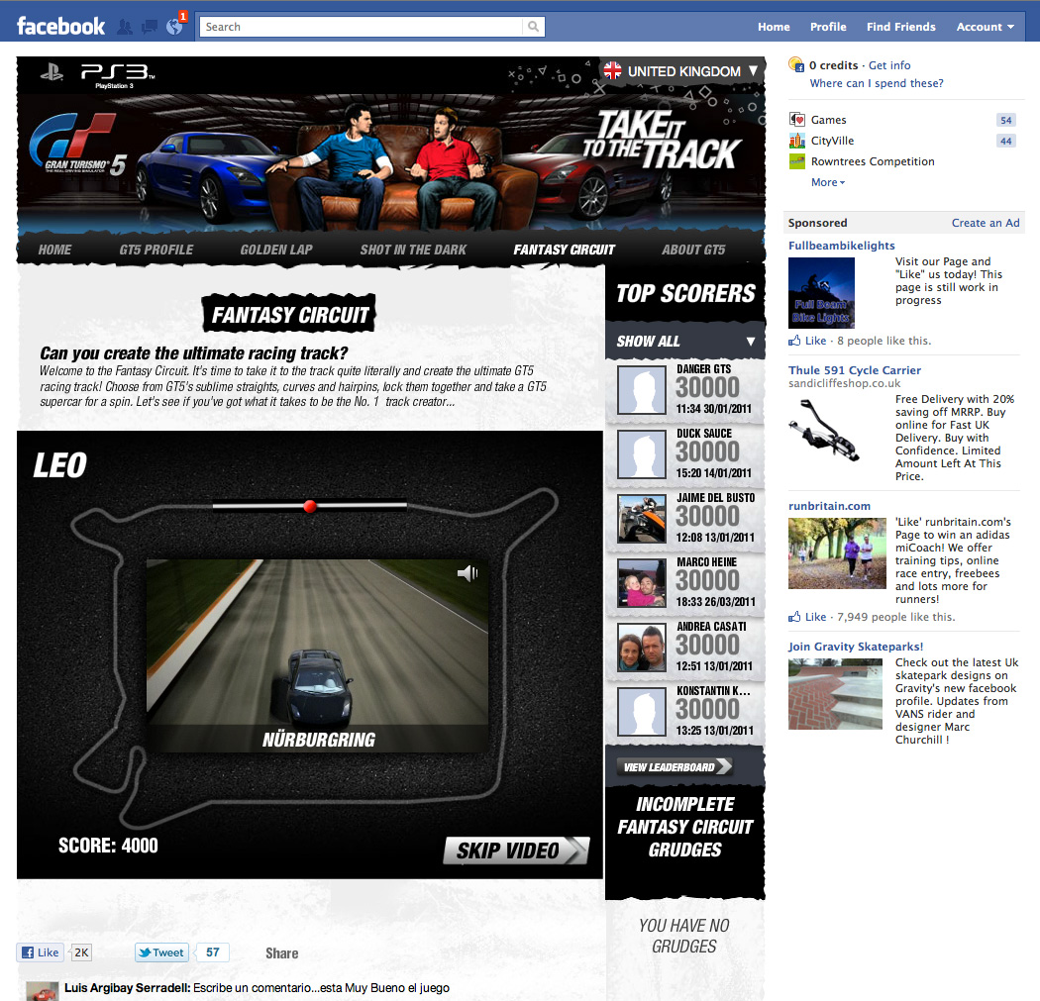Open the messages icon
Viewport: 1040px width, 1001px height.
(150, 27)
